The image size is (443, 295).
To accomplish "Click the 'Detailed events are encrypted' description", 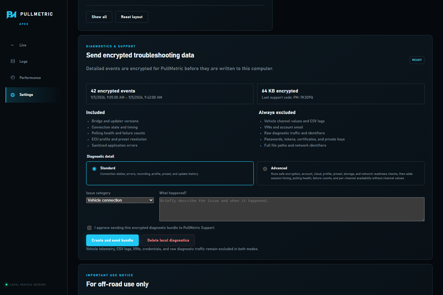I will point(180,69).
